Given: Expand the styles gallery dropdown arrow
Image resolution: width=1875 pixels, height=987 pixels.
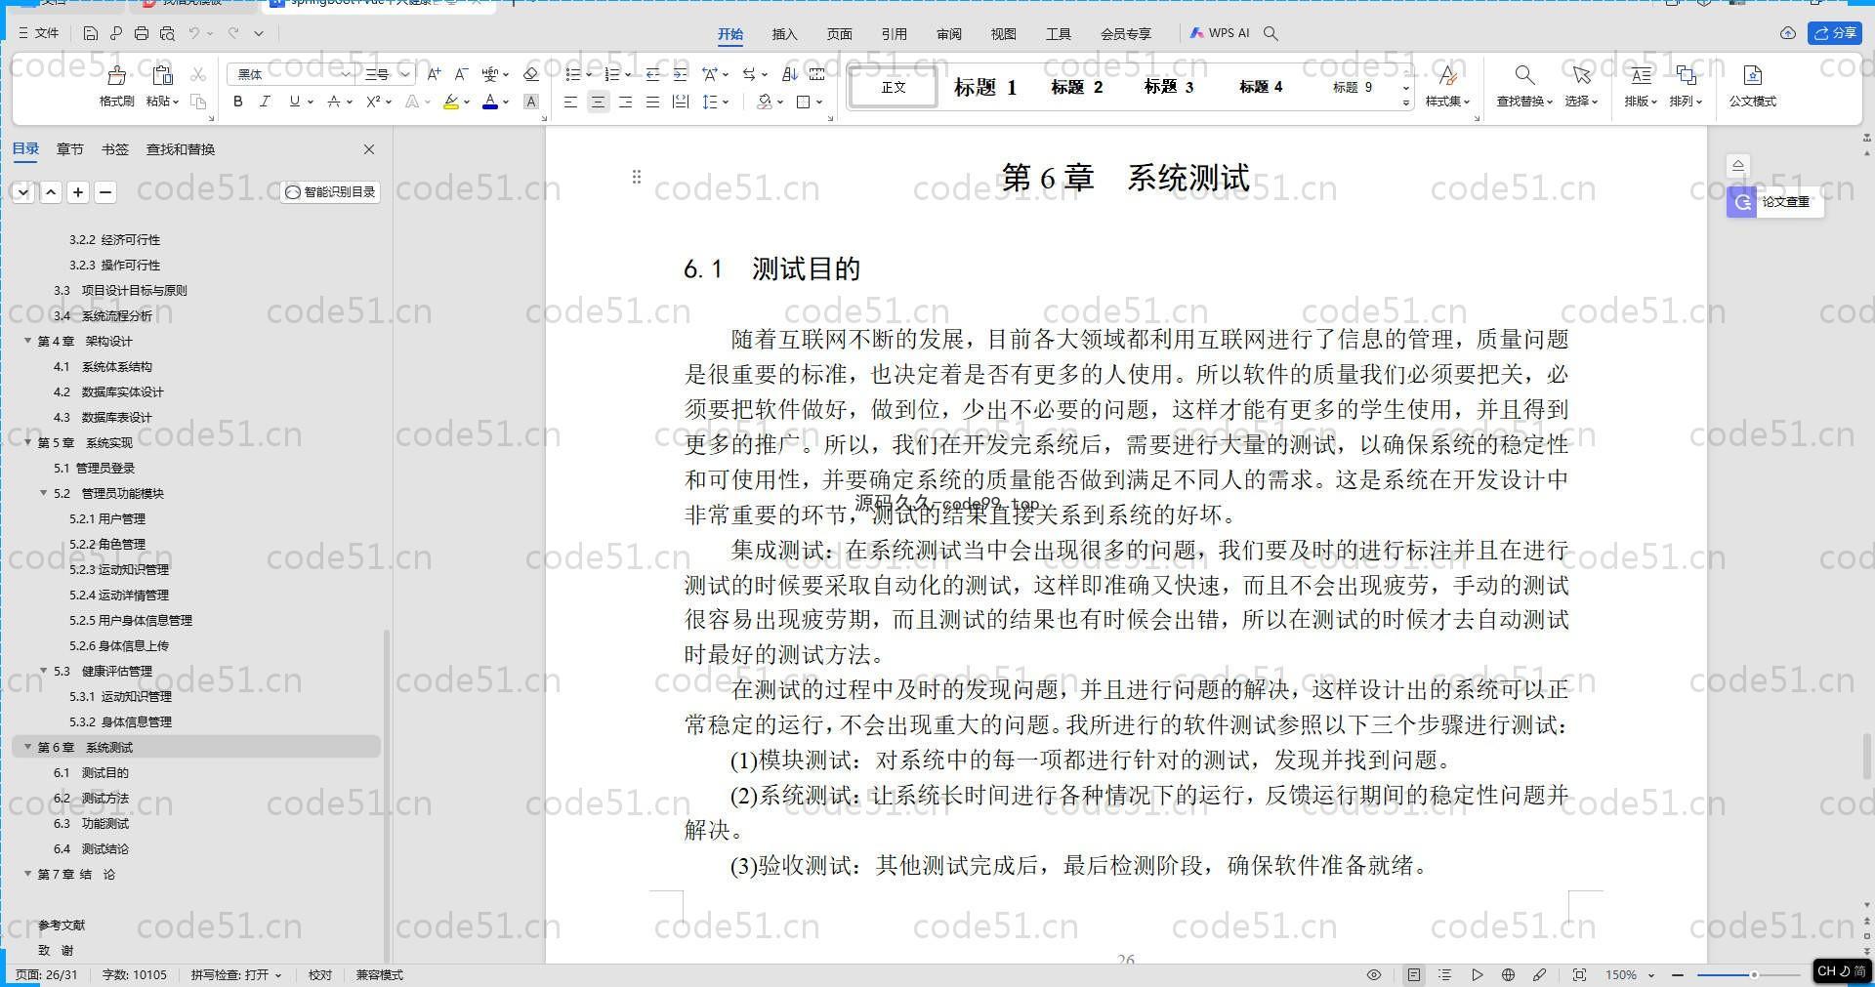Looking at the screenshot, I should point(1406,102).
